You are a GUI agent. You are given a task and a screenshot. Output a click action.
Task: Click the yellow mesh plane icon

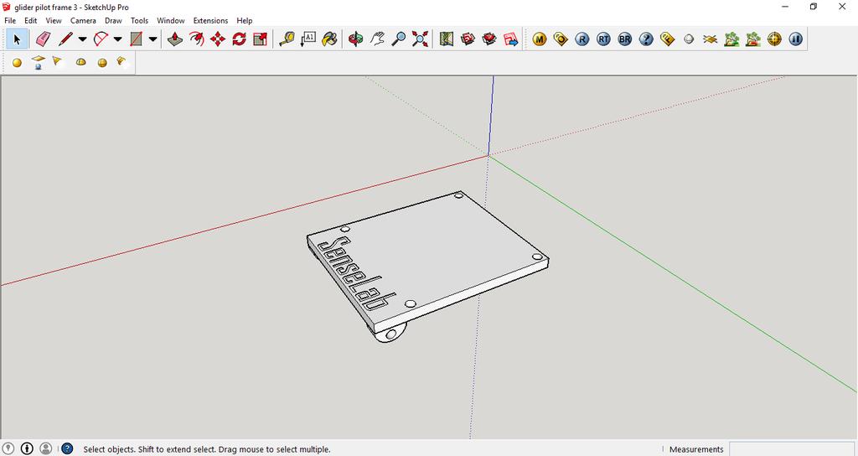[x=711, y=39]
